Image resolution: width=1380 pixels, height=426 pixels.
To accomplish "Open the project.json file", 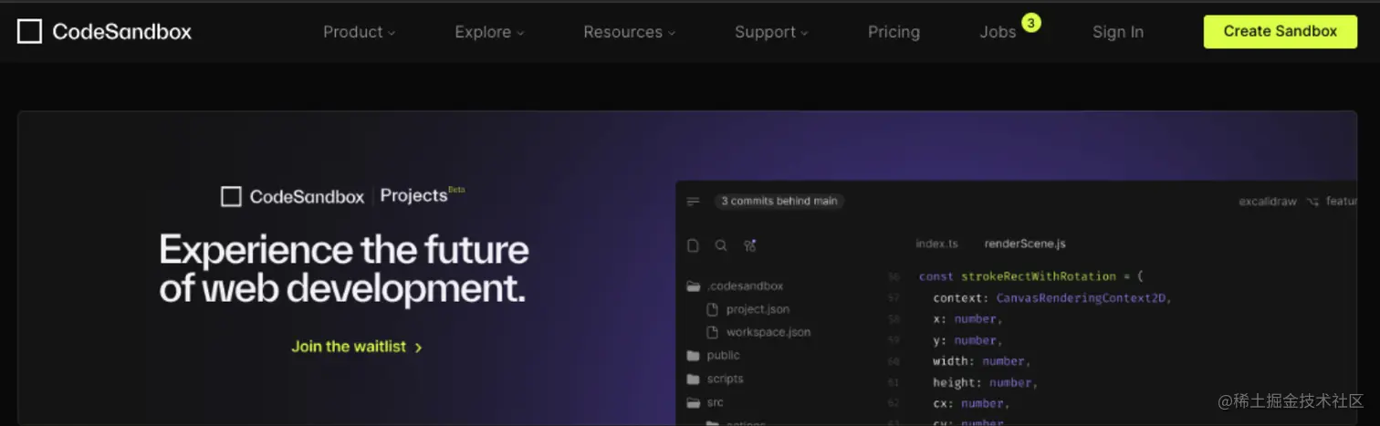I will 748,309.
